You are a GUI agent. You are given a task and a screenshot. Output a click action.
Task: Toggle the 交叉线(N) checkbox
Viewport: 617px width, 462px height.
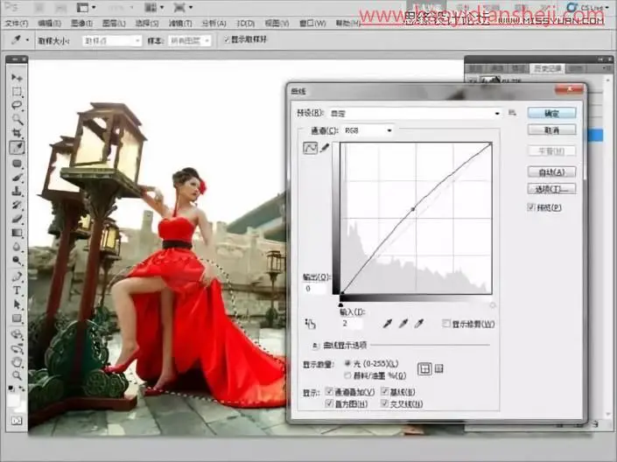tap(385, 403)
